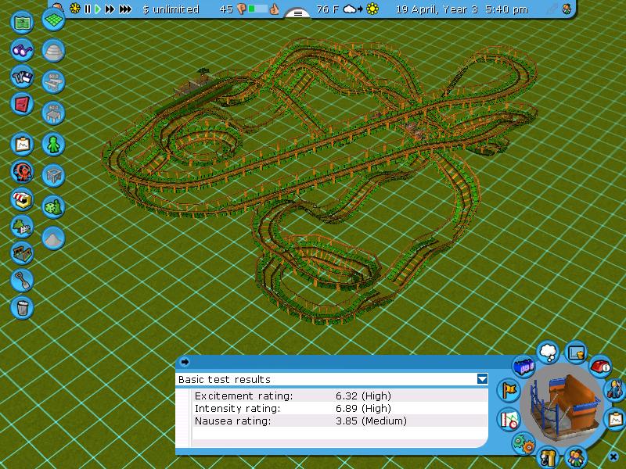Click the "$ unlimited" money display
The image size is (626, 469).
coord(171,9)
